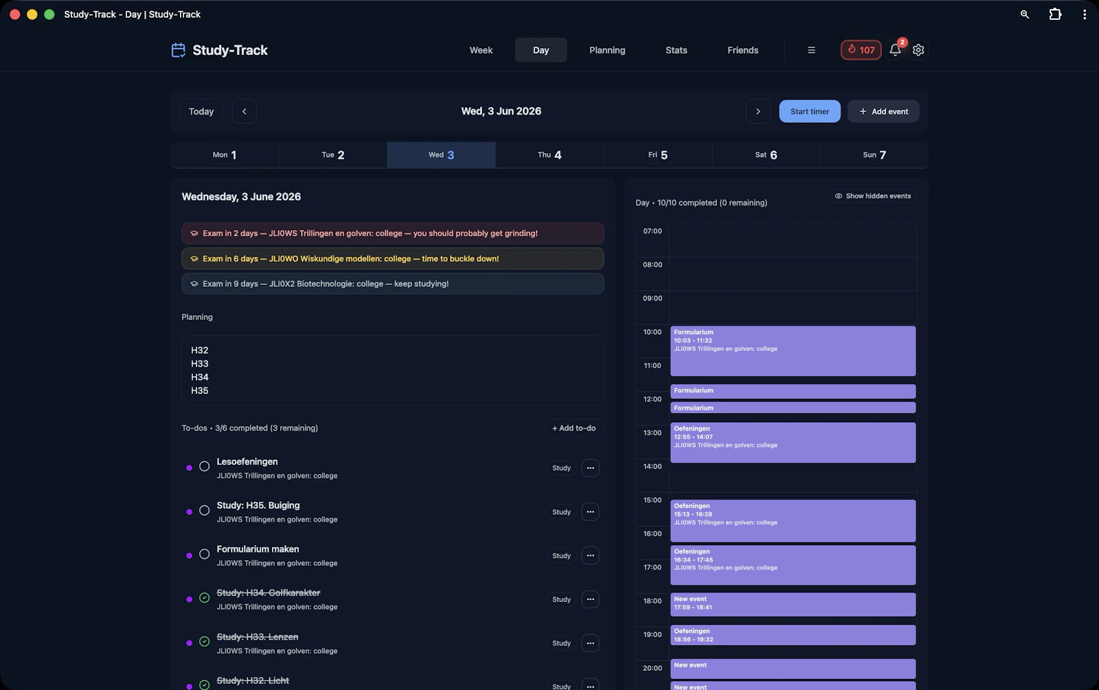
Task: Click the Study-Track calendar logo icon
Action: click(179, 50)
